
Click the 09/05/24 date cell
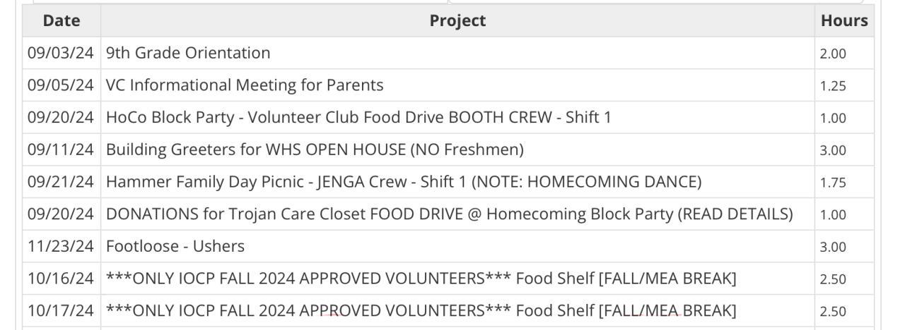pos(61,85)
